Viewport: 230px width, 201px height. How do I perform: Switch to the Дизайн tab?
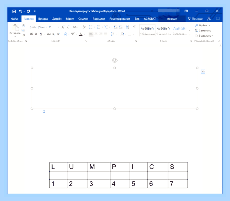click(57, 19)
